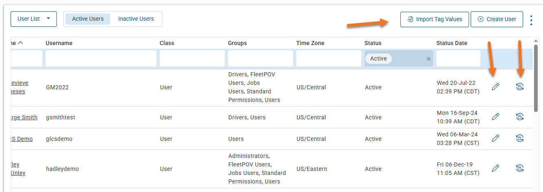Click Import Tag Values button
543x192 pixels.
pyautogui.click(x=434, y=19)
